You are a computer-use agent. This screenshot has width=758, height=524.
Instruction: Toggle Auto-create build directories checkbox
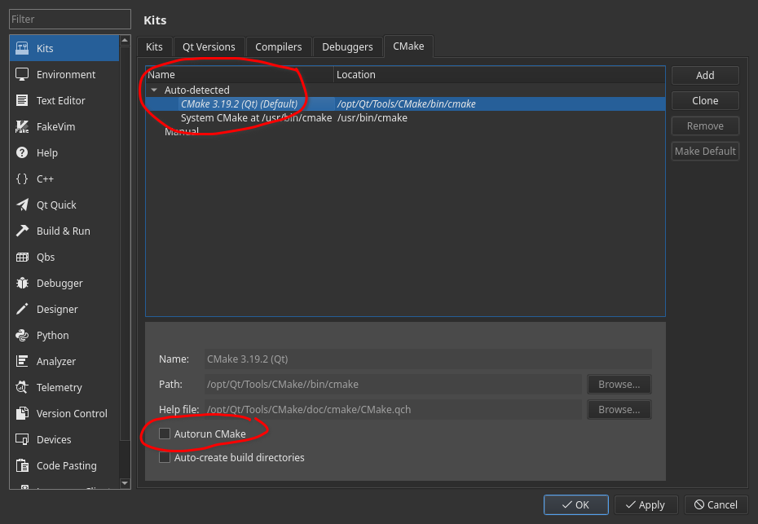(x=165, y=458)
